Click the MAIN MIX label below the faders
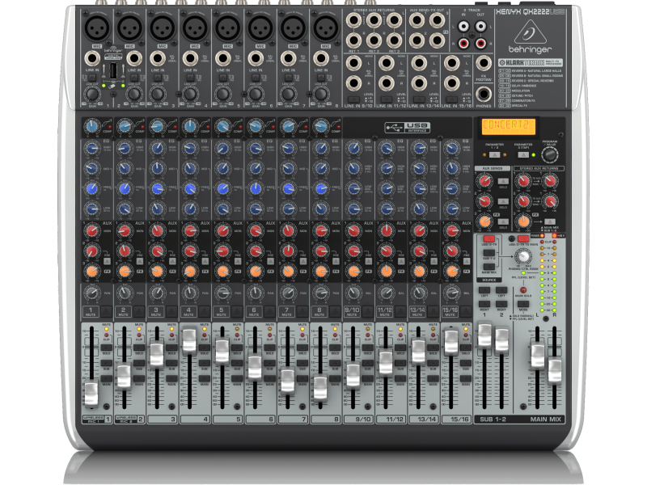The image size is (647, 485). (x=545, y=420)
